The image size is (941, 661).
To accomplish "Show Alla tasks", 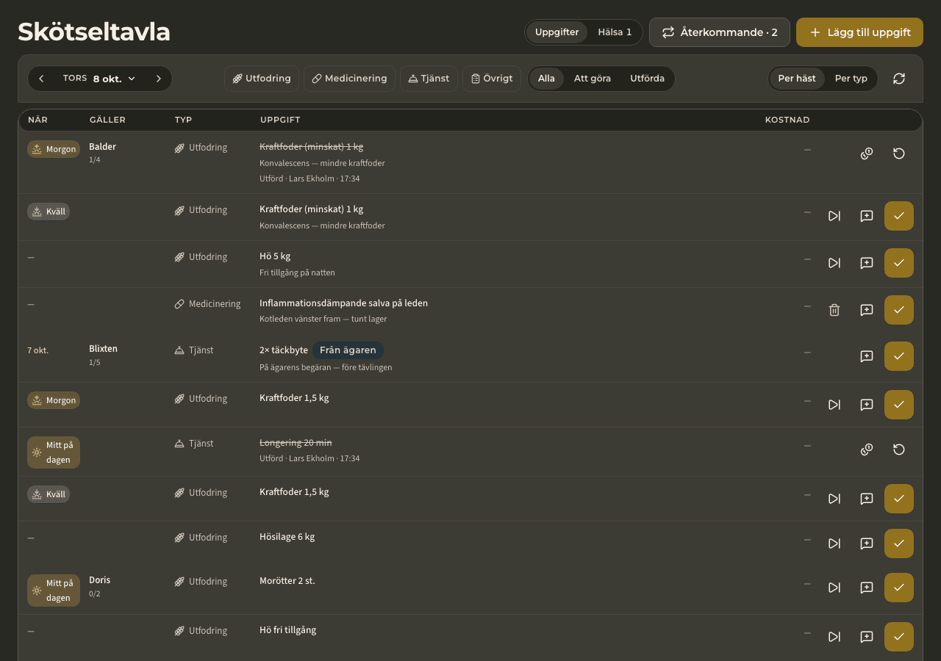I will [546, 79].
